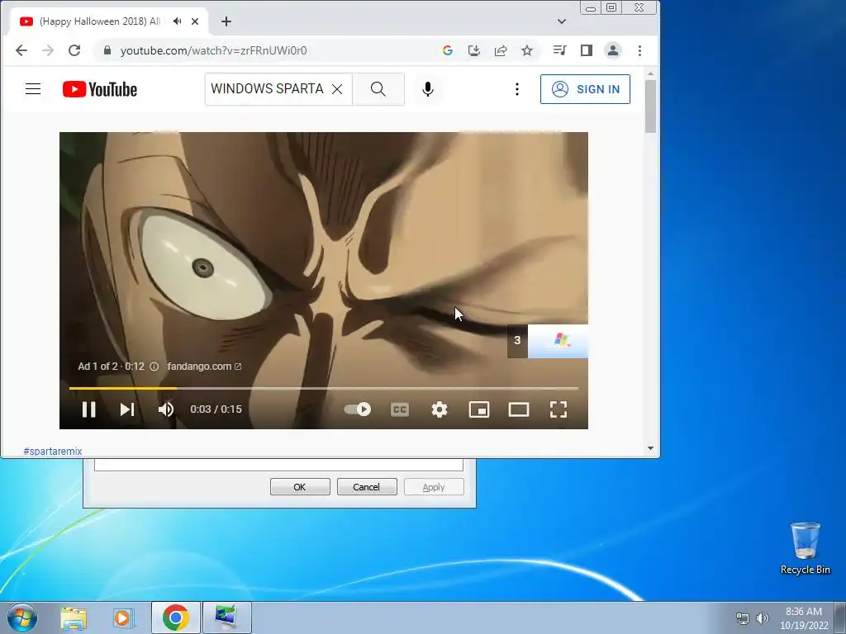Open a new Chrome tab

tap(226, 21)
